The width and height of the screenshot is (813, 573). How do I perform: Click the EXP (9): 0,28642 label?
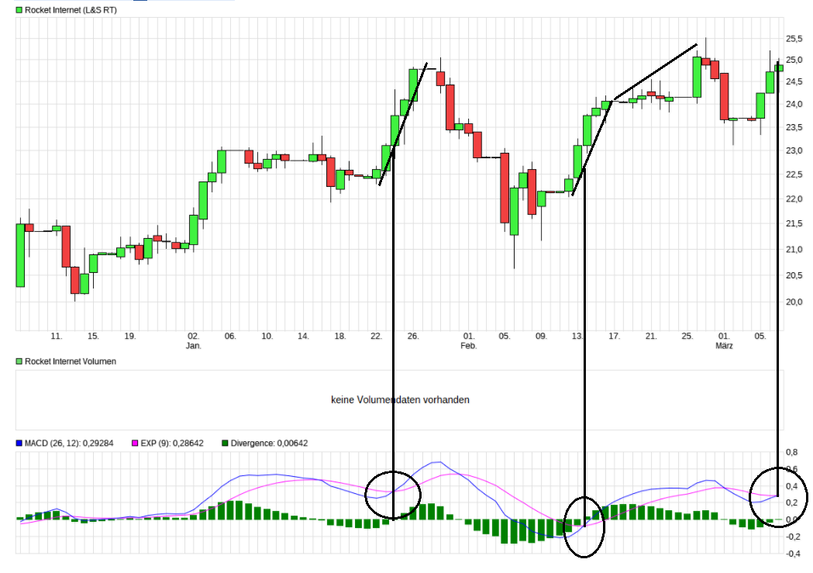pos(172,444)
